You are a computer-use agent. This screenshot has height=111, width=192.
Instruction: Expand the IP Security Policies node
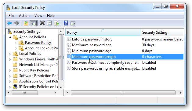coord(10,87)
